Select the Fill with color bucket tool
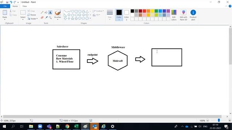 [46, 13]
